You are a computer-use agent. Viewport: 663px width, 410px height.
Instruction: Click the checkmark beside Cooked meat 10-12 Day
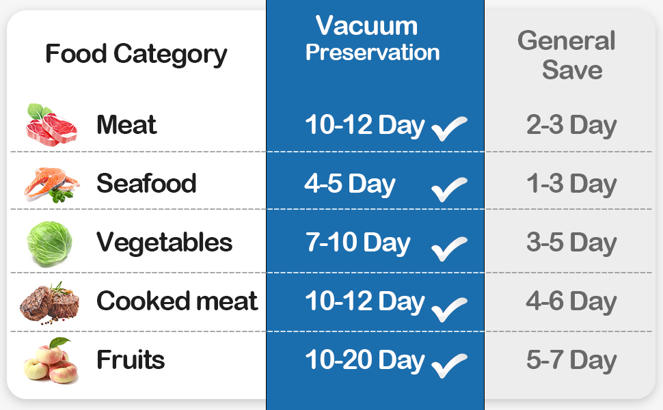click(x=450, y=308)
